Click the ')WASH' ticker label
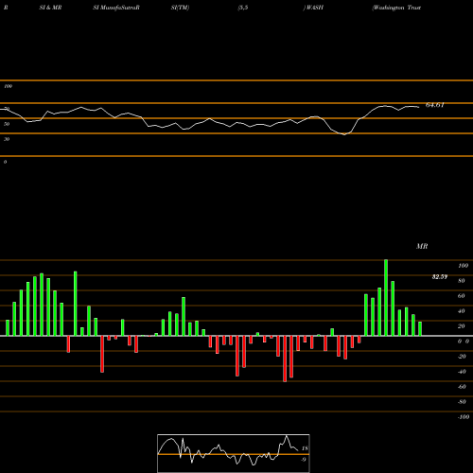The image size is (473, 473). tap(313, 8)
